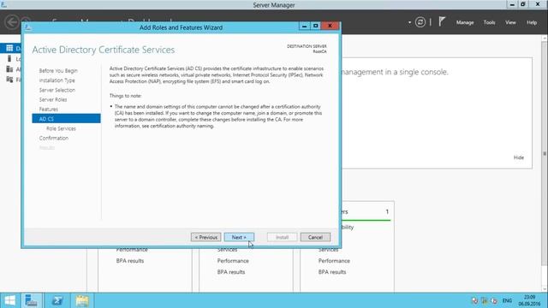Open the Help menu
Viewport: 548px width, 308px height.
coord(532,23)
